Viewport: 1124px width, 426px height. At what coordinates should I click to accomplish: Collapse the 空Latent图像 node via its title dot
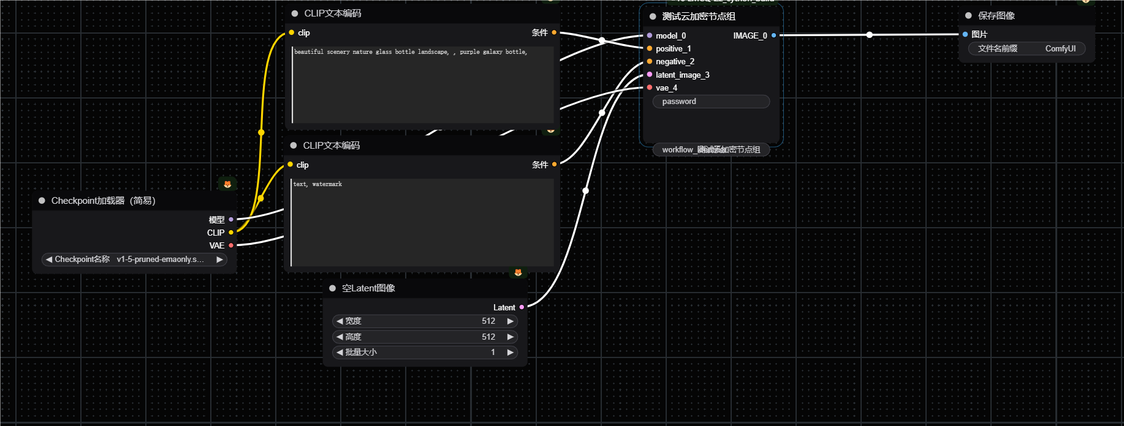pyautogui.click(x=333, y=288)
